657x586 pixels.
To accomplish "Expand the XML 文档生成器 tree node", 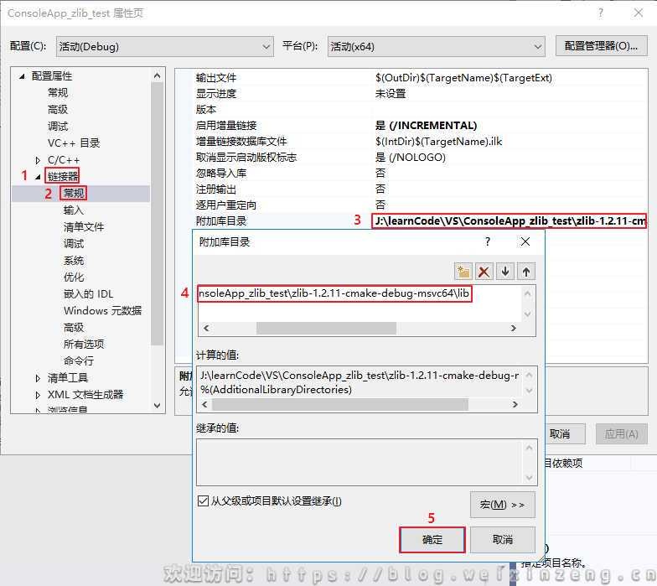I will point(39,395).
